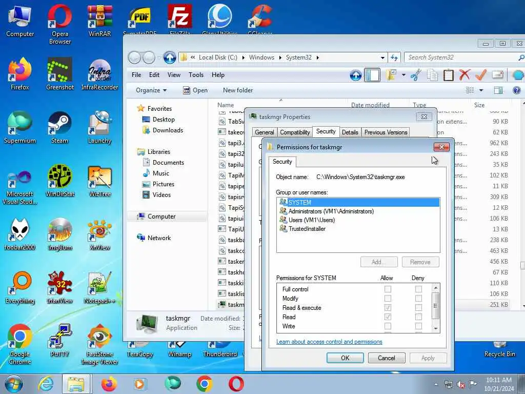The image size is (525, 394).
Task: Click Internet Explorer in the taskbar
Action: click(x=46, y=384)
